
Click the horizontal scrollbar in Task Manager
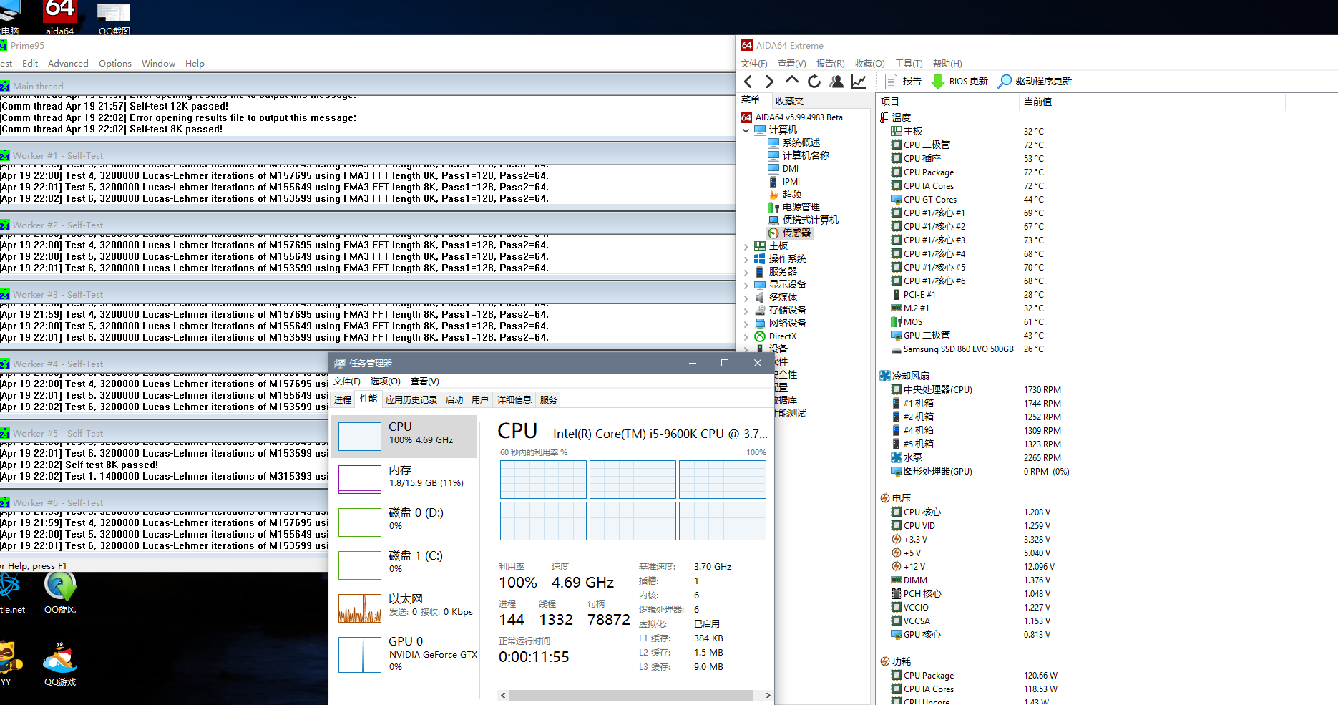630,695
